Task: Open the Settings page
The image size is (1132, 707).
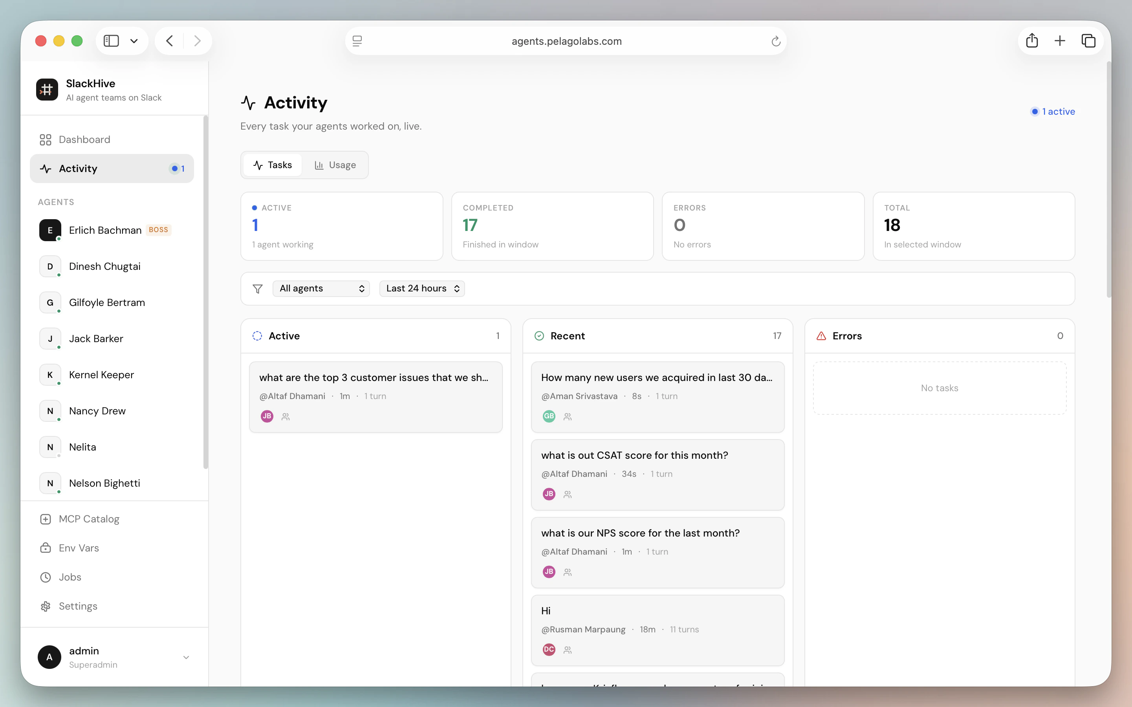Action: [x=112, y=606]
